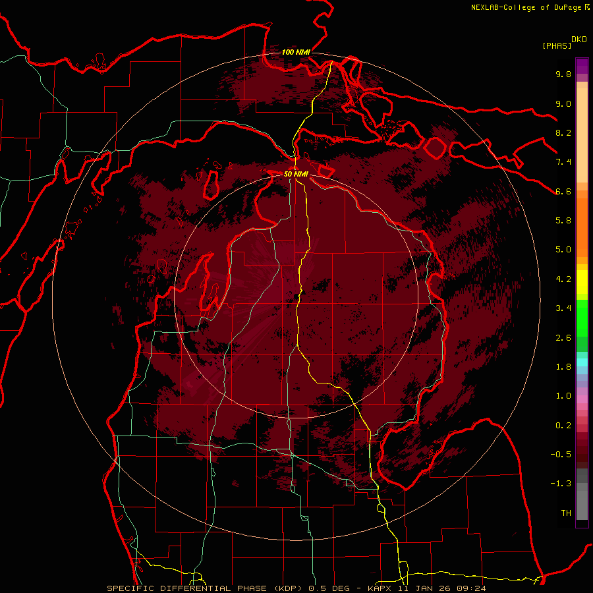Viewport: 593px width, 593px height.
Task: Pick the light peach segment of the color scale
Action: click(582, 135)
